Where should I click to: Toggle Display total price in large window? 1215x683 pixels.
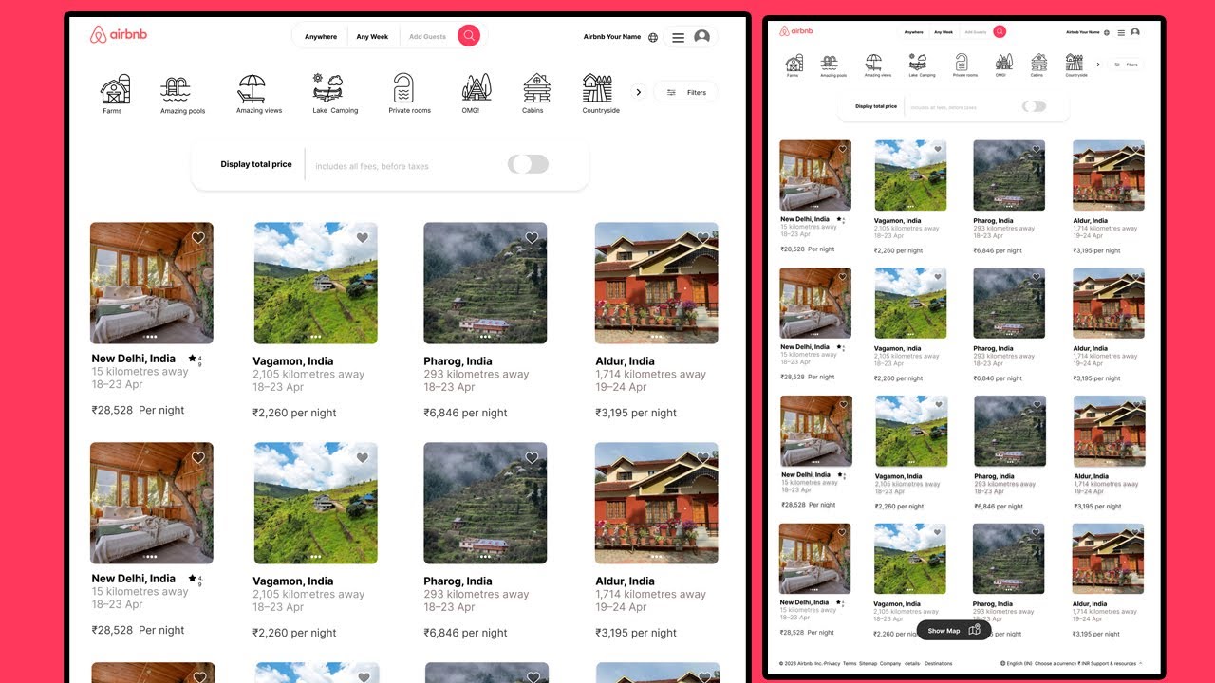528,164
